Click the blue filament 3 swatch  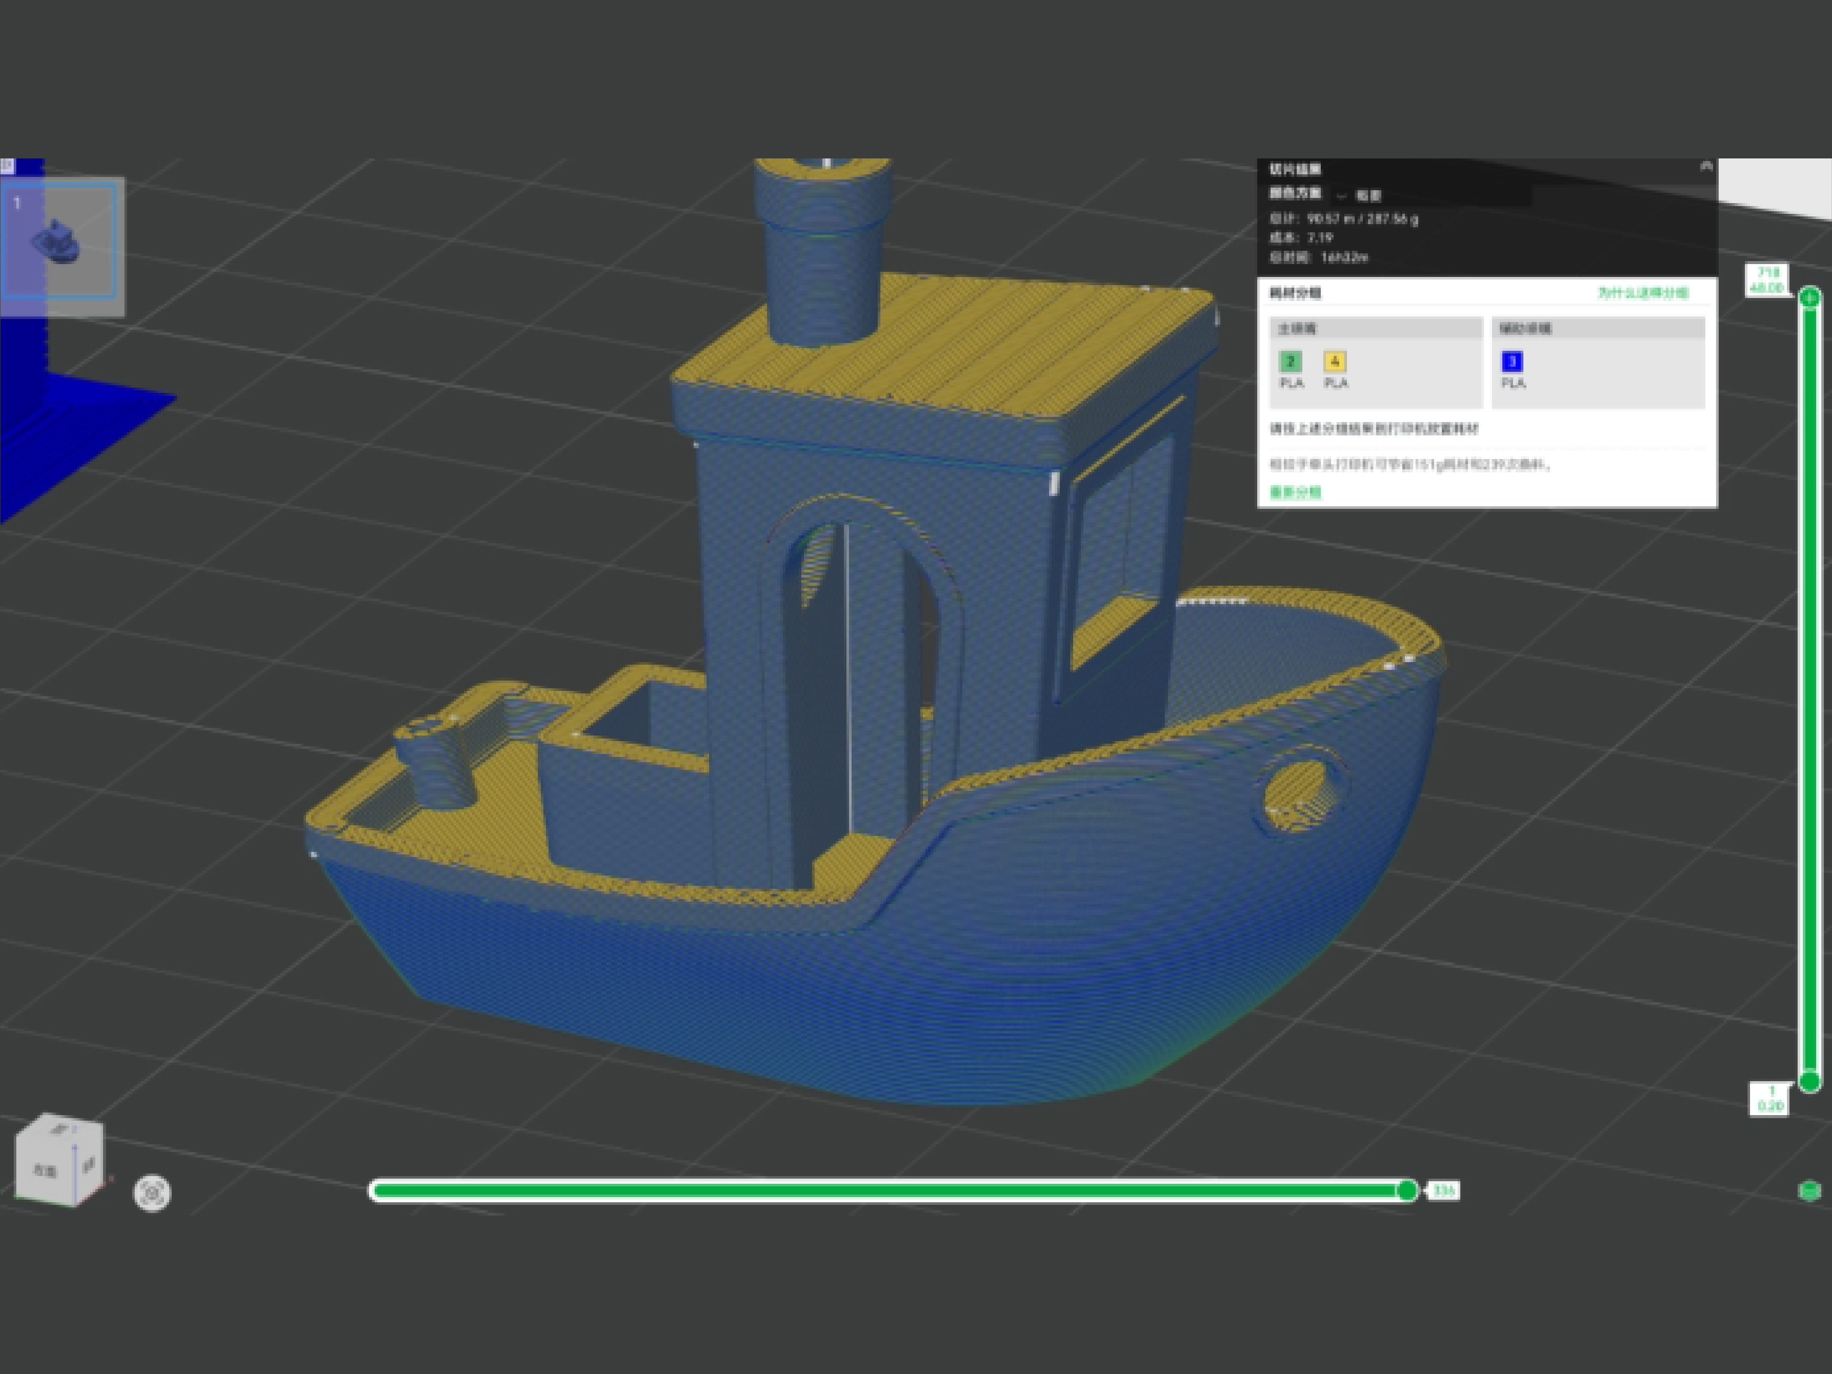pos(1511,361)
